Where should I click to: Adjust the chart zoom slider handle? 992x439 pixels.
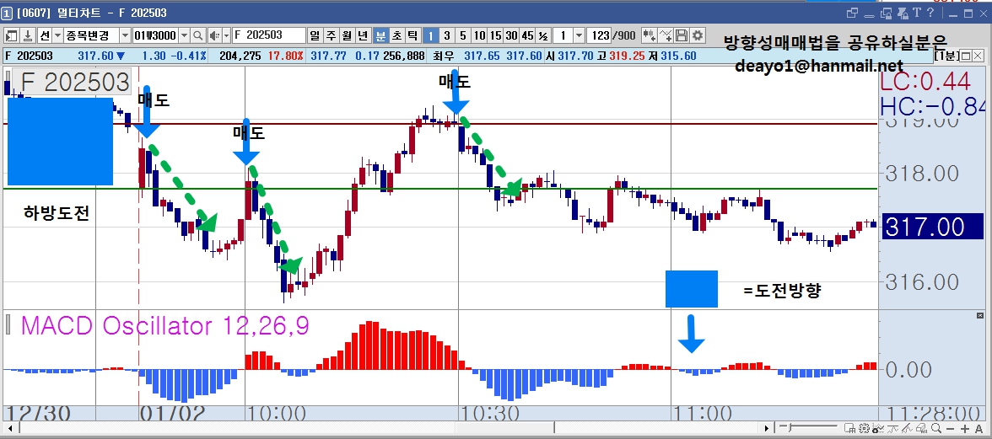[x=790, y=428]
